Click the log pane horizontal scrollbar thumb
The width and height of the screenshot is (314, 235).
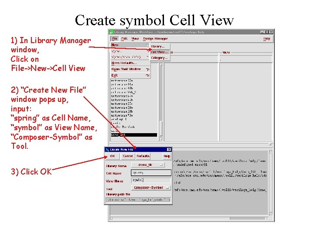[x=171, y=218]
